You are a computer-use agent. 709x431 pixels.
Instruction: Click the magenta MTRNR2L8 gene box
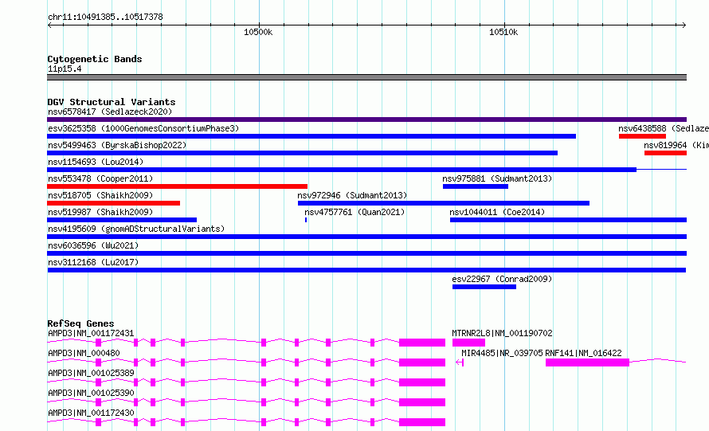click(468, 343)
